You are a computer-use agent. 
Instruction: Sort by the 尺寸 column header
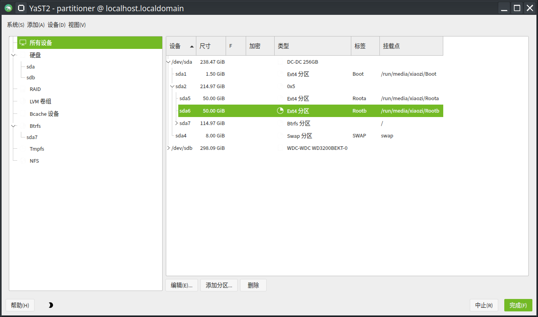click(211, 46)
